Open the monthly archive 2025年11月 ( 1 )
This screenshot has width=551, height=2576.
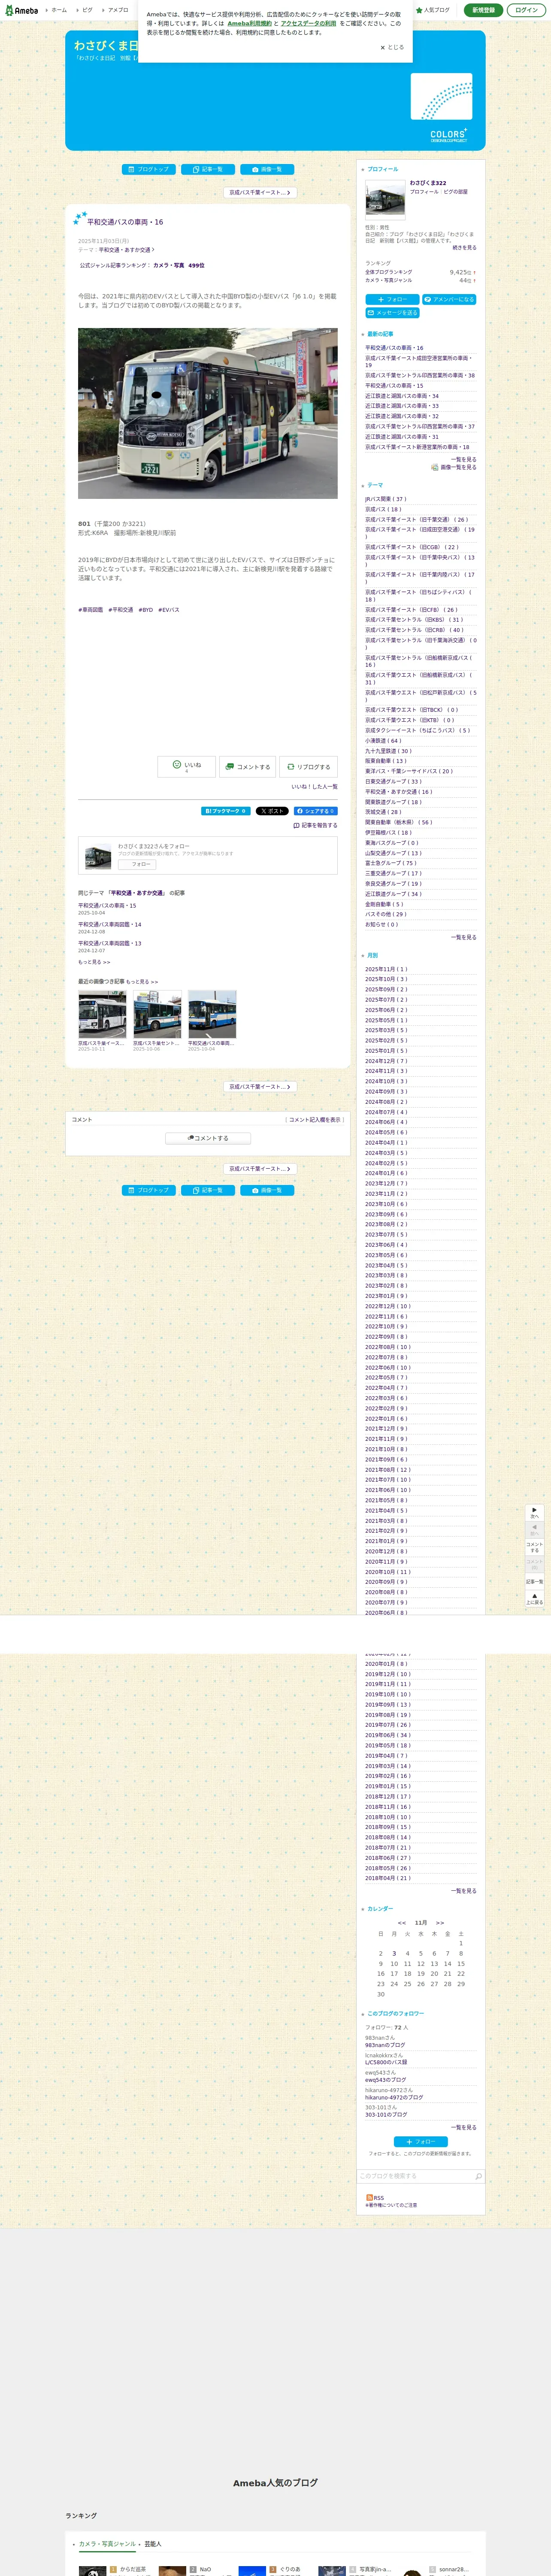click(x=386, y=969)
